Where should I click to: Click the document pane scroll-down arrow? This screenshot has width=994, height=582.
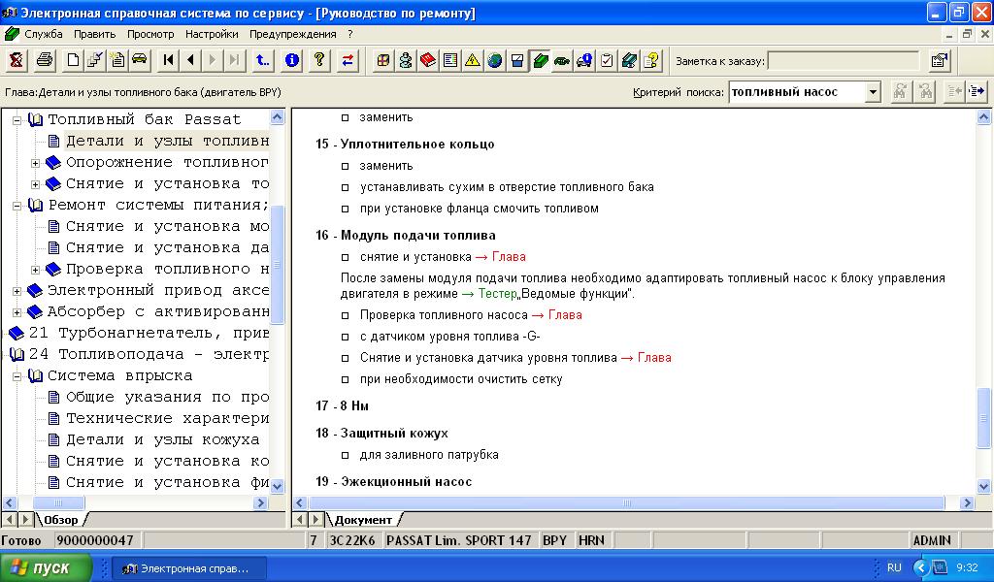point(984,486)
